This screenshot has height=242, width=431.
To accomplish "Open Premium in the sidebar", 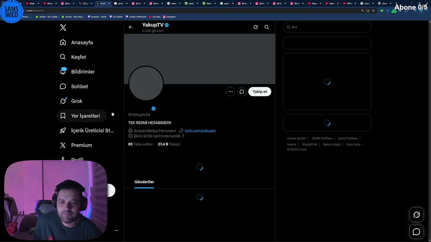I will tap(76, 145).
